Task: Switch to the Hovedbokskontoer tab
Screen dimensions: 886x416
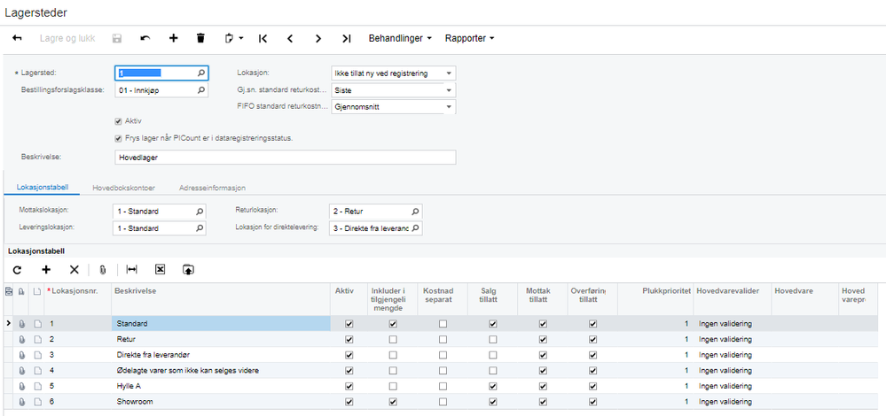Action: click(x=124, y=188)
